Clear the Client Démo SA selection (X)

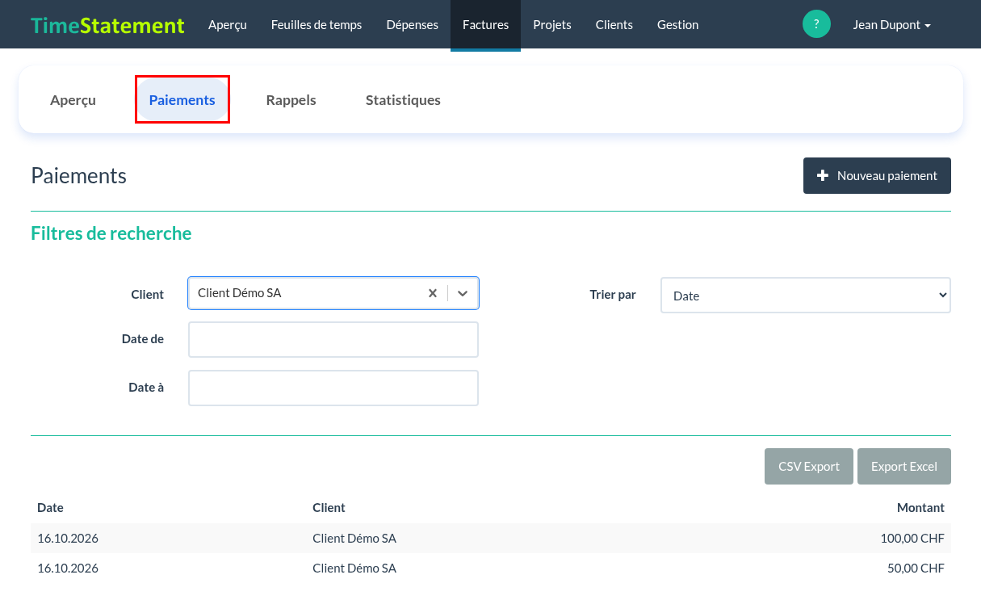pyautogui.click(x=433, y=293)
